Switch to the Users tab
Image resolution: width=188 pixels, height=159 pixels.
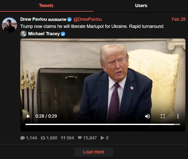coord(141,6)
